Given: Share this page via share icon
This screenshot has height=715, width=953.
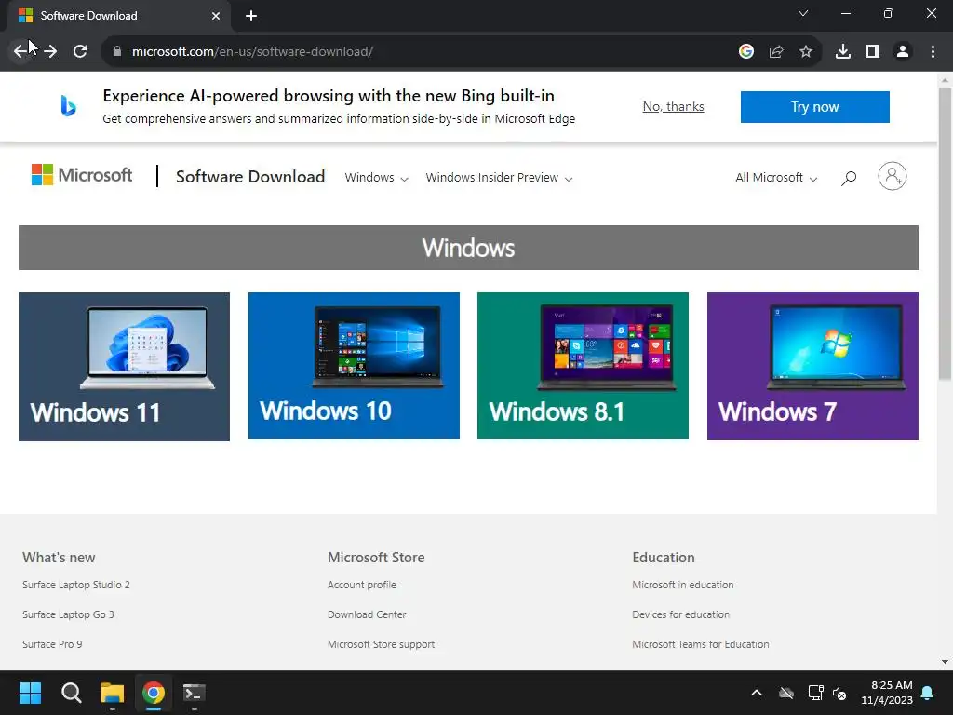Looking at the screenshot, I should pyautogui.click(x=776, y=51).
